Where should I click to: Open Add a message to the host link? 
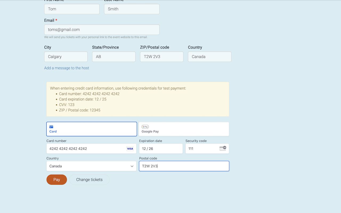click(67, 68)
